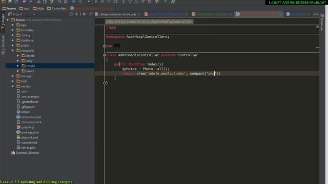
Task: Open the Database tool window button
Action: [x=322, y=22]
